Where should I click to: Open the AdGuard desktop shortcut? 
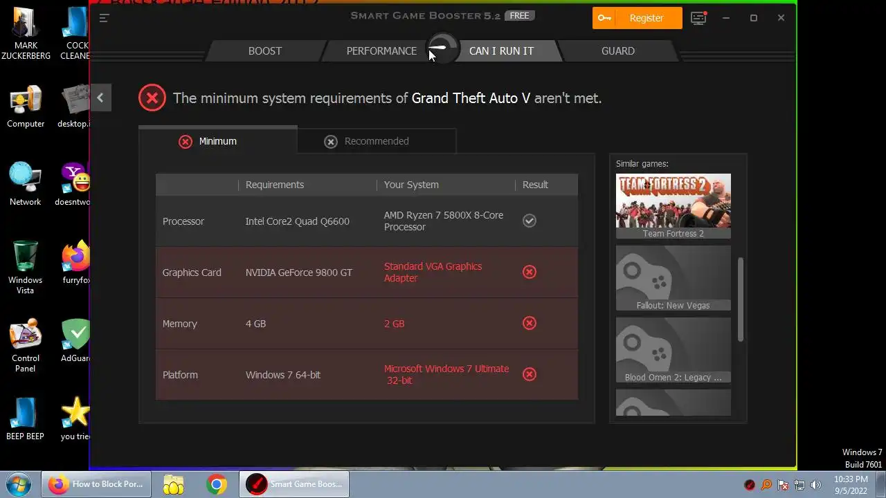point(75,340)
